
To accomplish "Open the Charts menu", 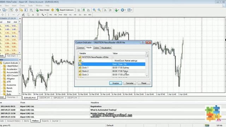I will pos(22,6).
